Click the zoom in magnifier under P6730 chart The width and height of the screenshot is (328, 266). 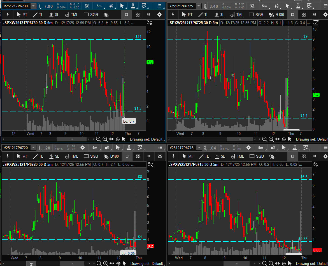[105, 139]
